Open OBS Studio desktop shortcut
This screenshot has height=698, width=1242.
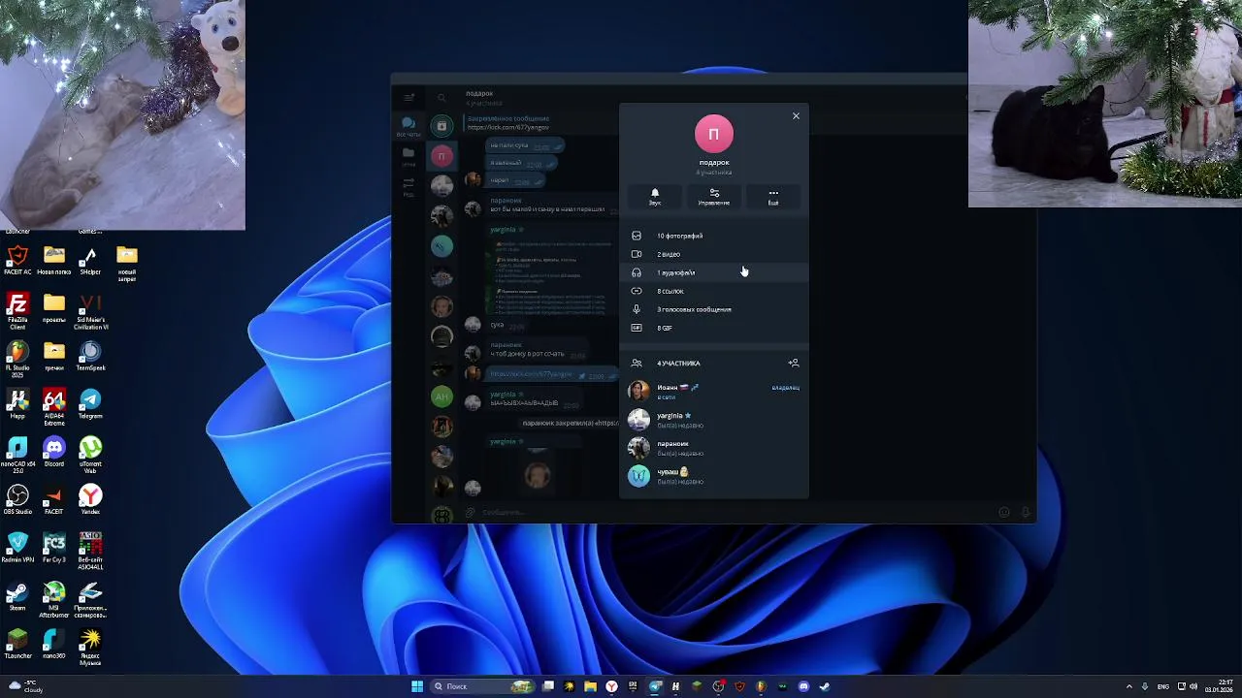[17, 500]
